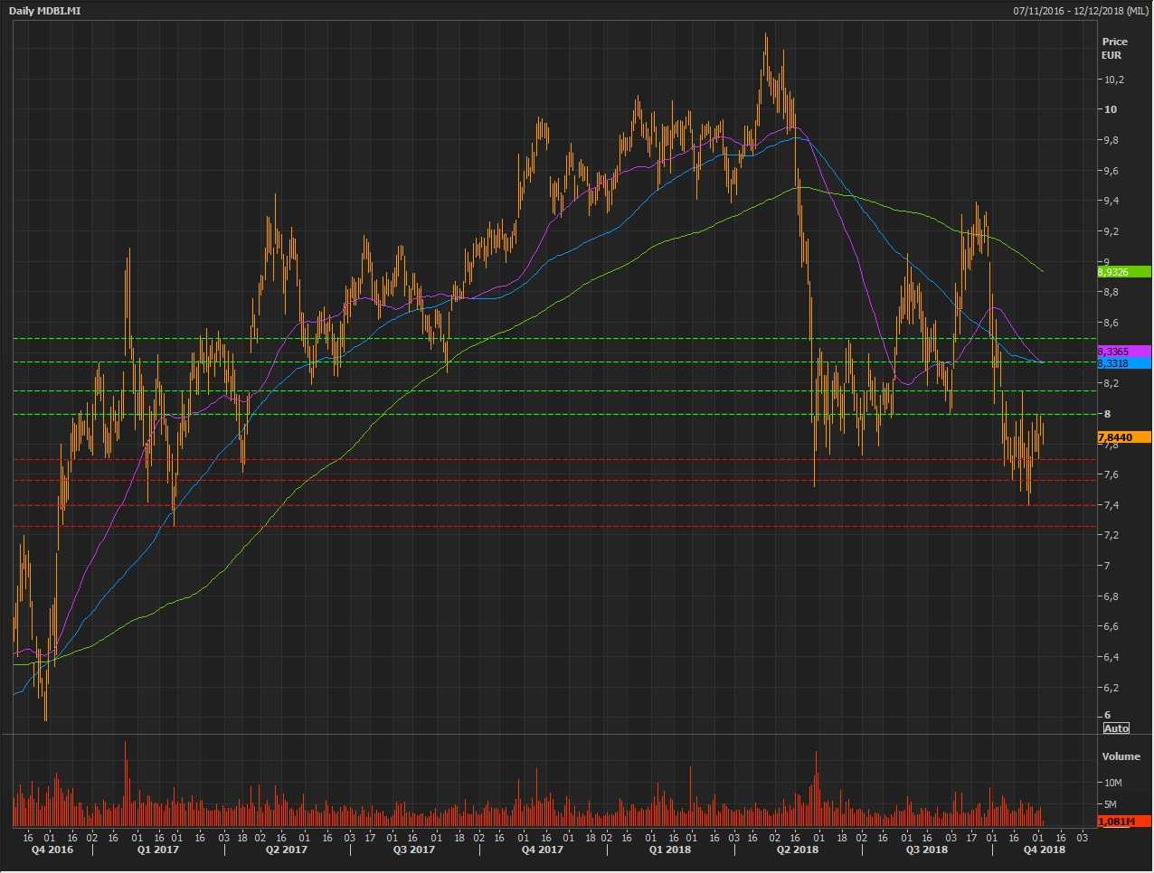Select Q3 2017 on the time axis
This screenshot has height=873, width=1154.
(413, 850)
